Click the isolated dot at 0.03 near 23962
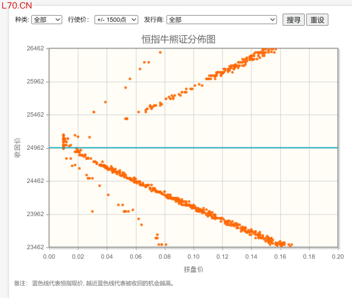 pos(92,211)
